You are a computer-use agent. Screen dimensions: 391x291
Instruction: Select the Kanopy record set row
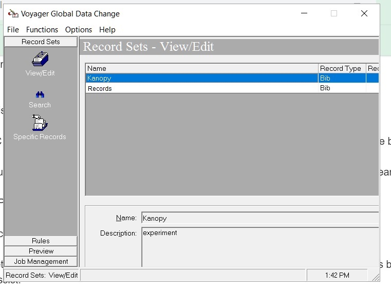(201, 79)
